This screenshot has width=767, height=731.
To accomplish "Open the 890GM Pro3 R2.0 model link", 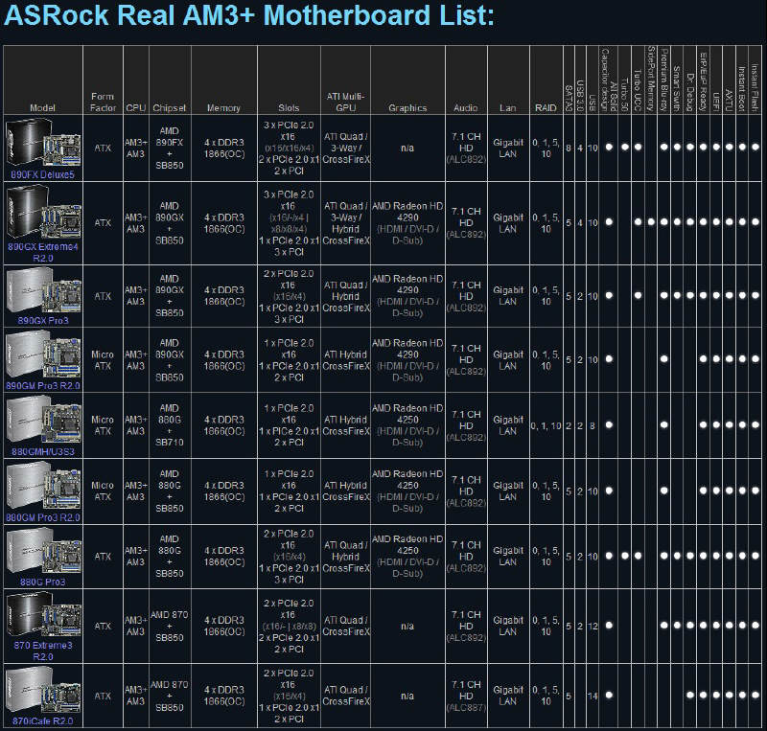I will pos(42,385).
